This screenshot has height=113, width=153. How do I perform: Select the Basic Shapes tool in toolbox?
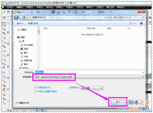4,64
